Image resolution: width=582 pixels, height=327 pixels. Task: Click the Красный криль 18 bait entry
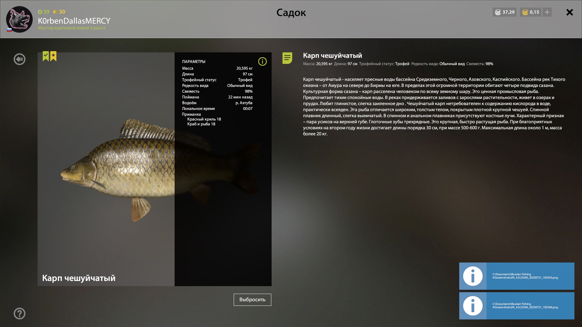[x=204, y=119]
